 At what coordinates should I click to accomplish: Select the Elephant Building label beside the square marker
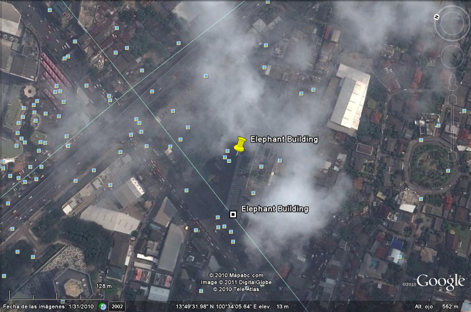(275, 209)
